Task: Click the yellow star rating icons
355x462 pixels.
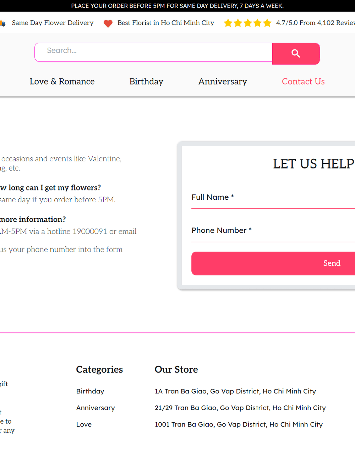Action: (x=247, y=23)
